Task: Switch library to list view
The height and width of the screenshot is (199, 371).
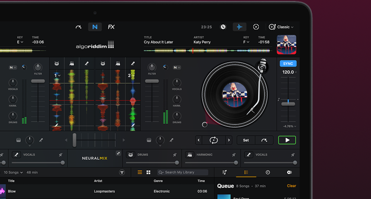Action: coord(140,172)
